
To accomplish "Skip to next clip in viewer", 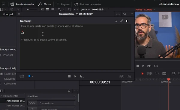I will [149, 66].
